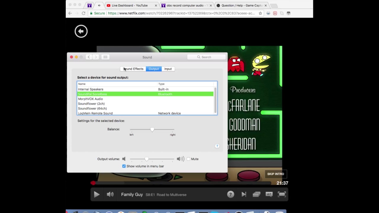This screenshot has height=213, width=379.
Task: Click the Output volume slider knob
Action: [147, 159]
